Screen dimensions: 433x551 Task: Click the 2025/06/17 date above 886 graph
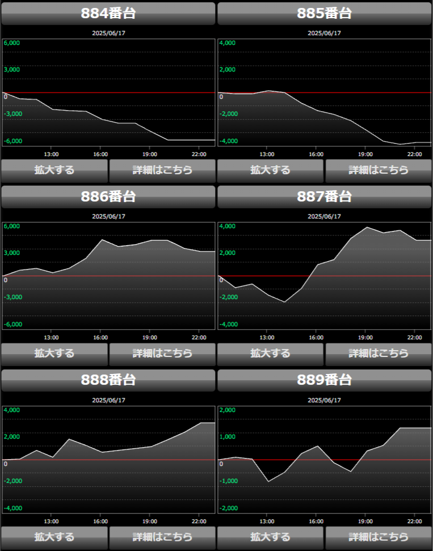click(x=108, y=216)
